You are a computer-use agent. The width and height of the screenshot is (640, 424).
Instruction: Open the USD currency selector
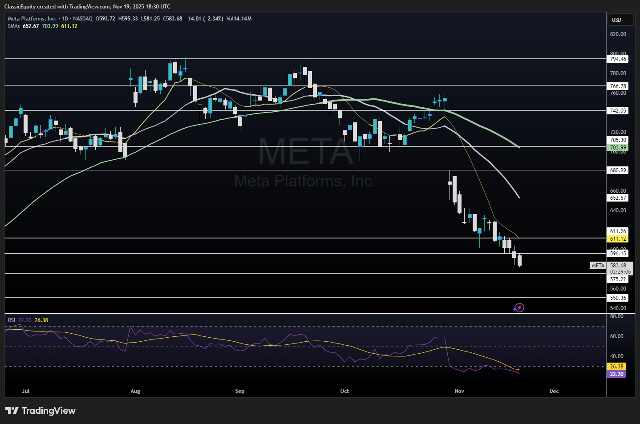click(x=620, y=20)
